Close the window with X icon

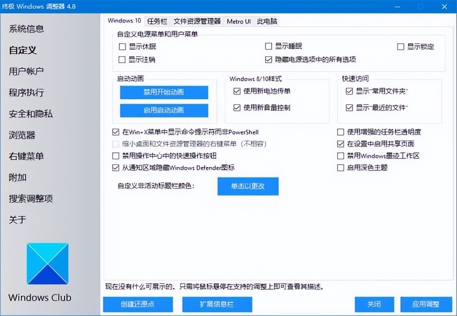click(444, 6)
